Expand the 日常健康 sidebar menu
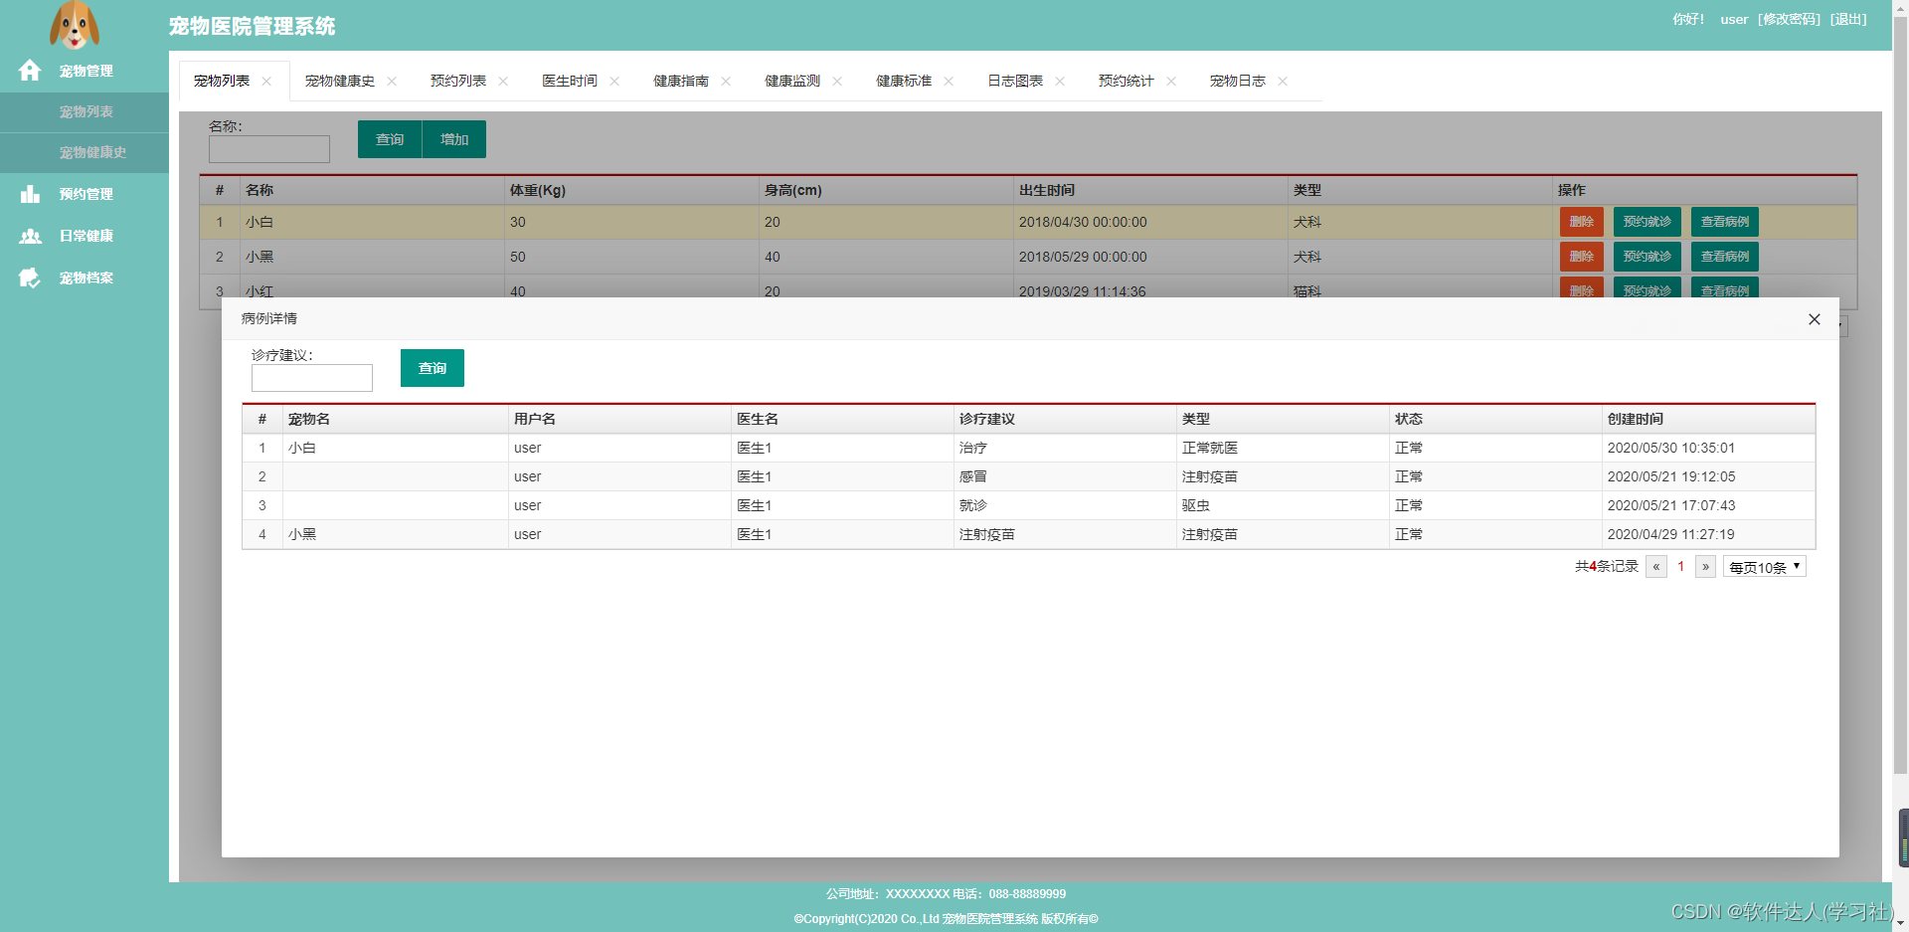1909x932 pixels. click(x=85, y=236)
